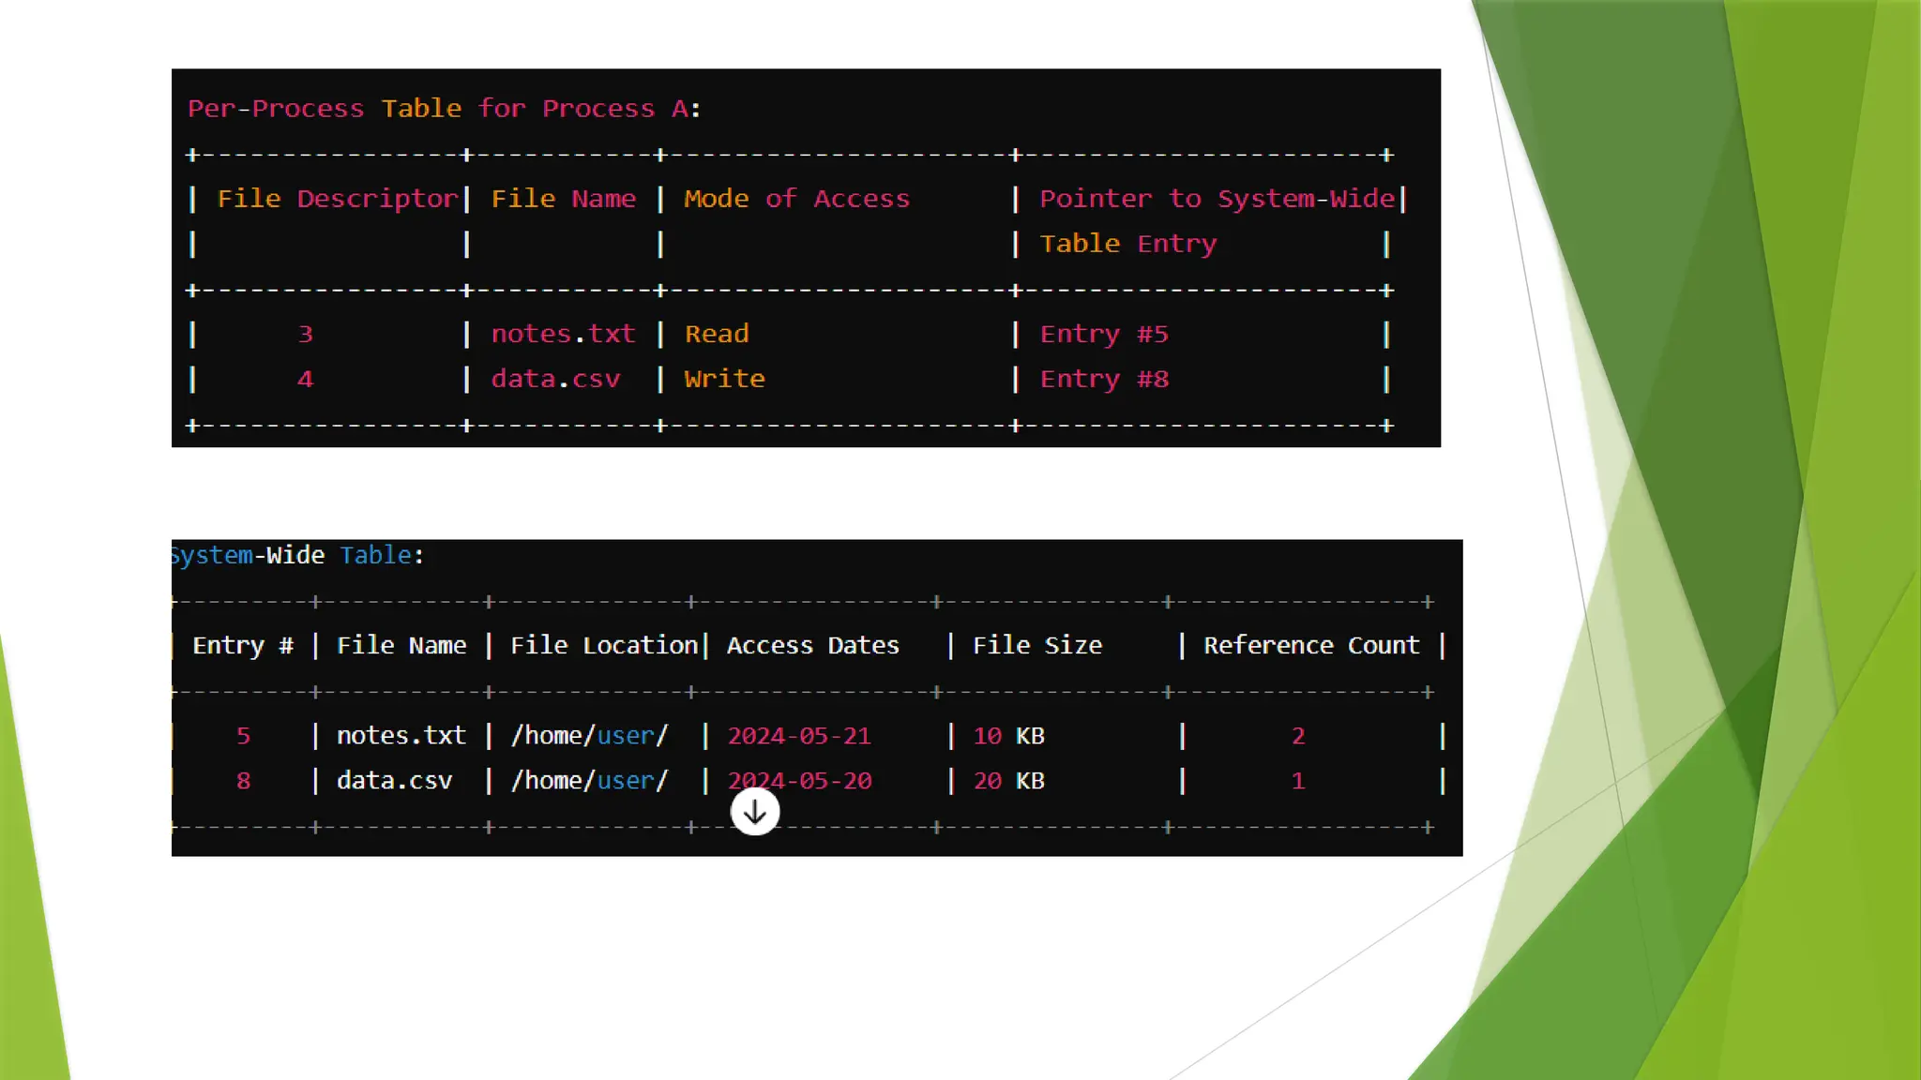This screenshot has height=1080, width=1921.
Task: Click the 'Mode of Access' column header
Action: [x=796, y=199]
